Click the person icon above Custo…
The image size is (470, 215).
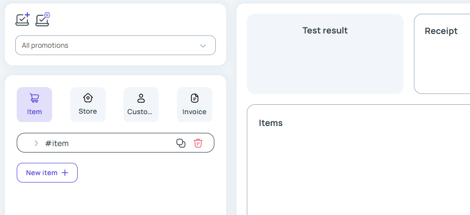[x=141, y=98]
